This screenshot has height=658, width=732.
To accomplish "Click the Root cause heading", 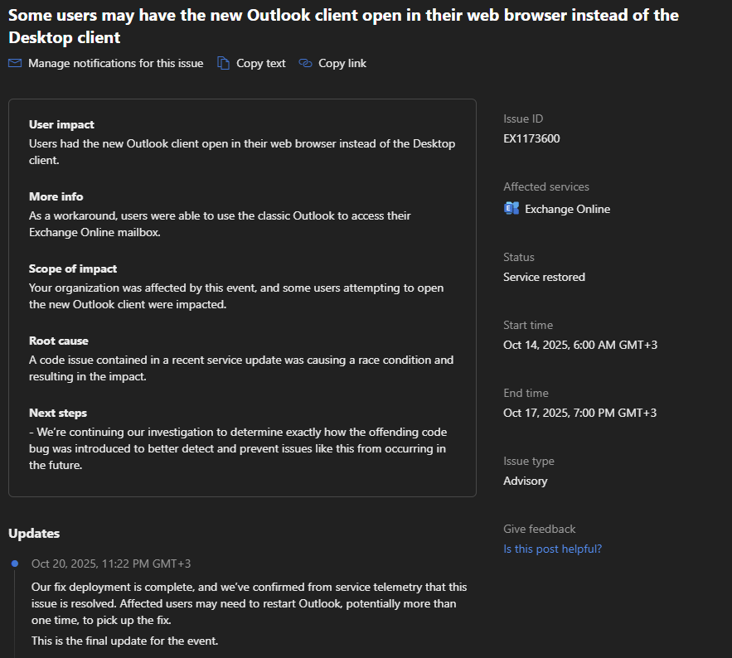I will pos(59,341).
